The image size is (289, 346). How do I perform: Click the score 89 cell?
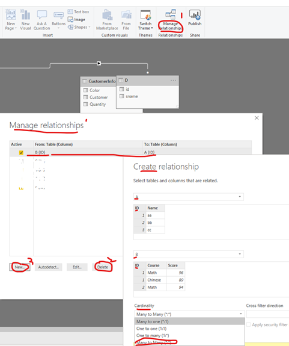click(x=175, y=280)
